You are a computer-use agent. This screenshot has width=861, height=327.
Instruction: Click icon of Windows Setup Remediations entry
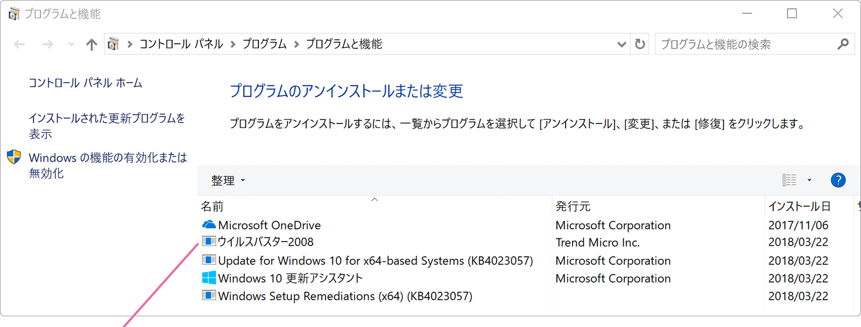(x=209, y=295)
